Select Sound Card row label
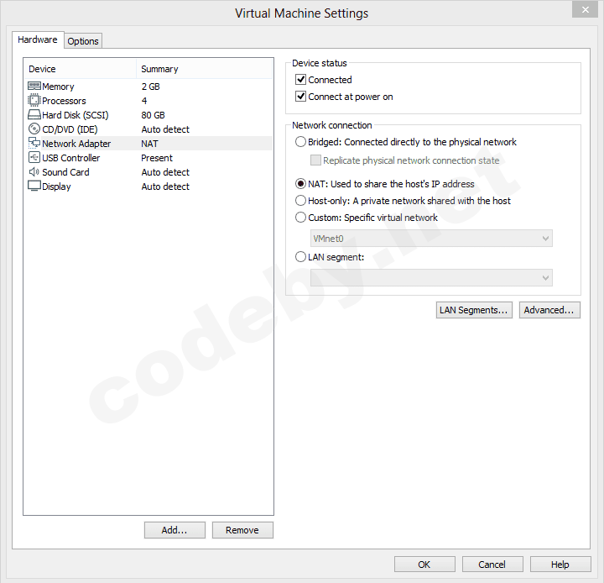Screen dimensions: 604x583 point(65,172)
